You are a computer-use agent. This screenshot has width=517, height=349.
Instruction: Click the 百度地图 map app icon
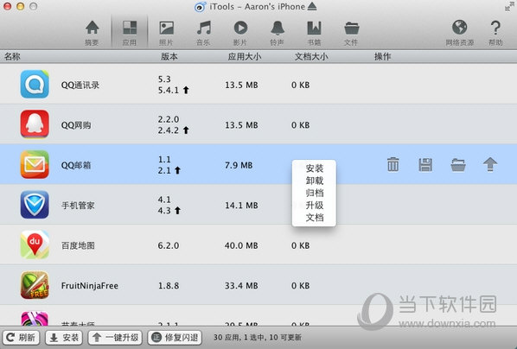click(35, 244)
